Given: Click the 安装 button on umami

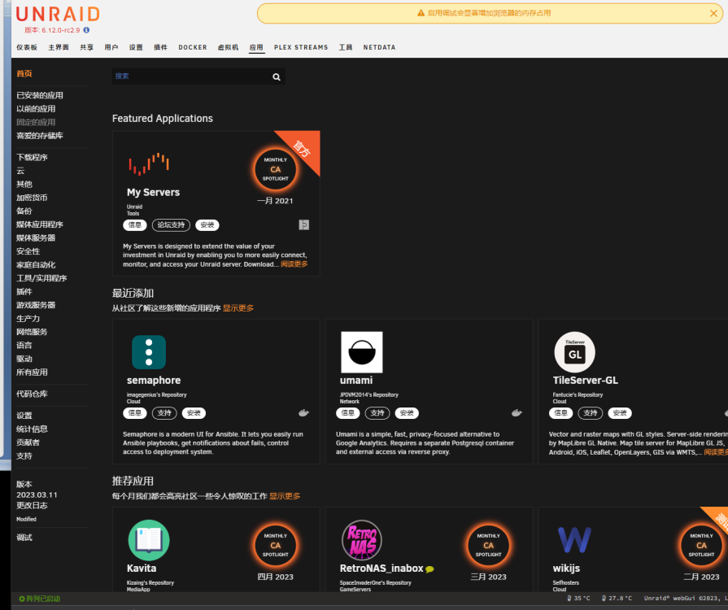Looking at the screenshot, I should (407, 413).
